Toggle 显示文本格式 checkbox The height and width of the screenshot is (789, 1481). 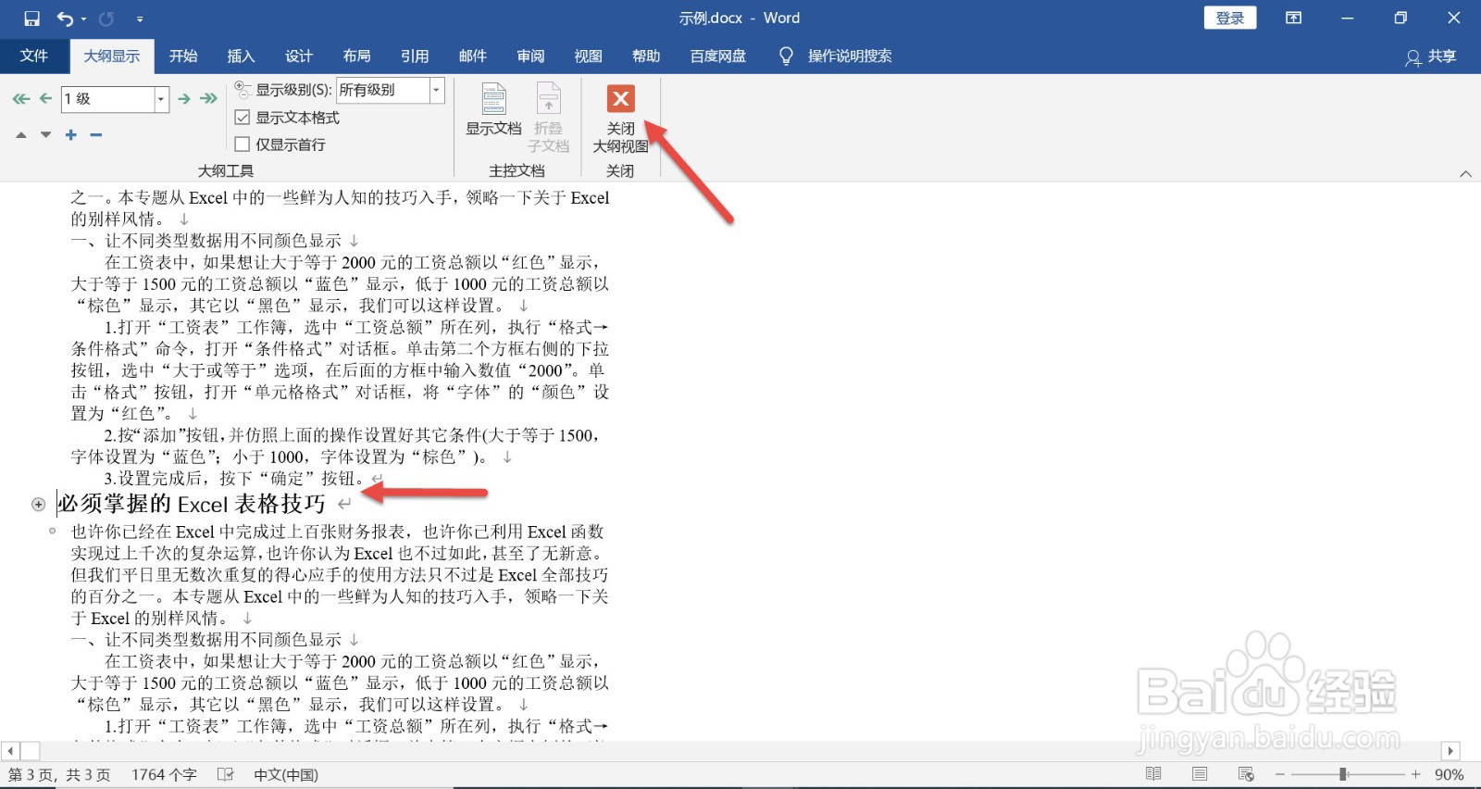(243, 118)
